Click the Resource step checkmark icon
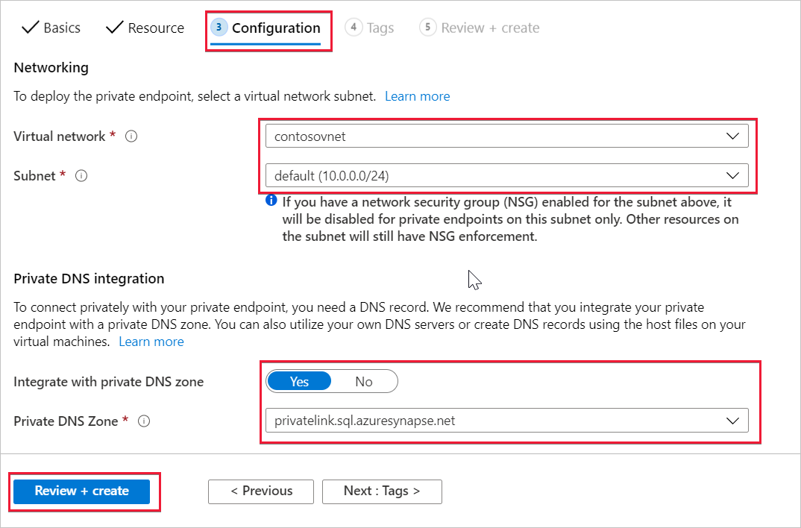801x528 pixels. point(115,28)
